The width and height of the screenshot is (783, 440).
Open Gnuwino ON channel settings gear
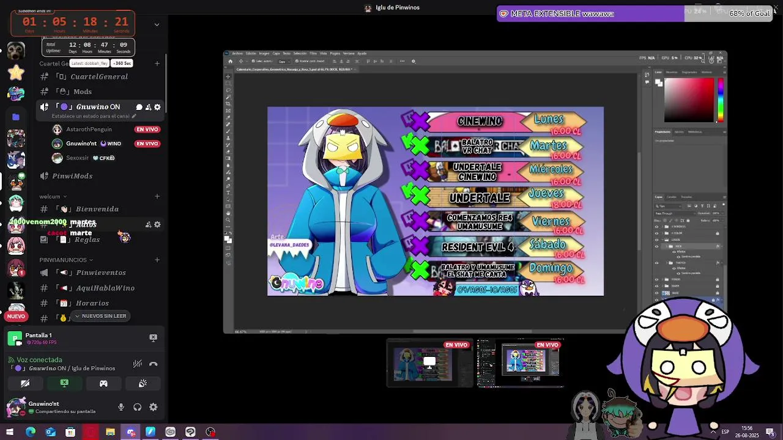pos(157,107)
